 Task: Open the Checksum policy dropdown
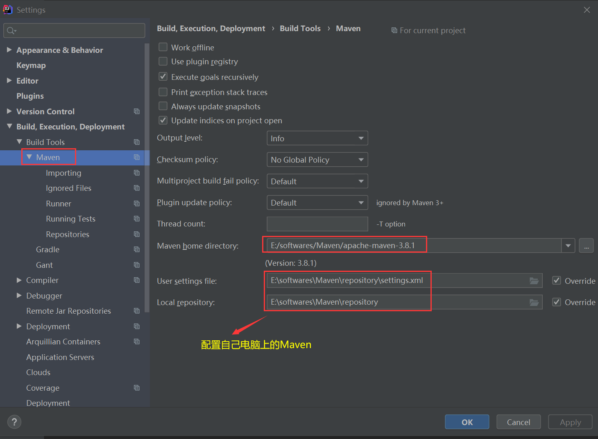[317, 160]
